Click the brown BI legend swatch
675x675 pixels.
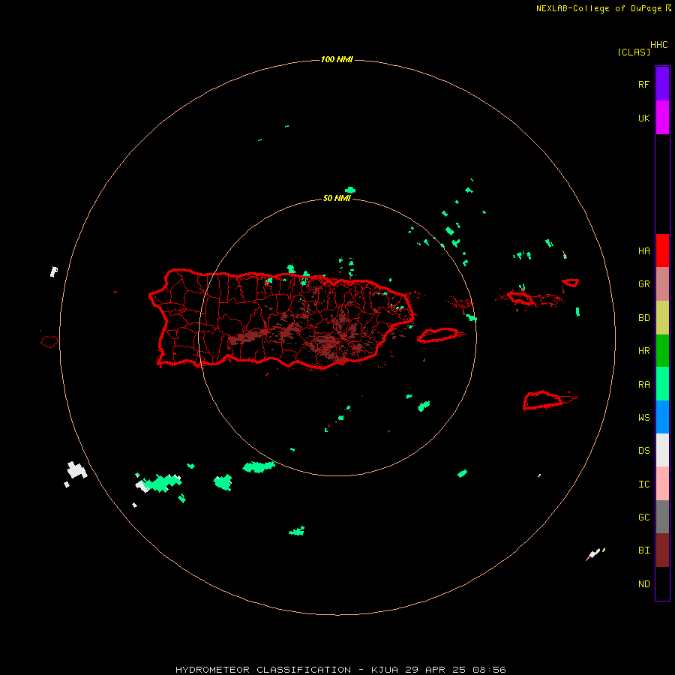coord(662,550)
